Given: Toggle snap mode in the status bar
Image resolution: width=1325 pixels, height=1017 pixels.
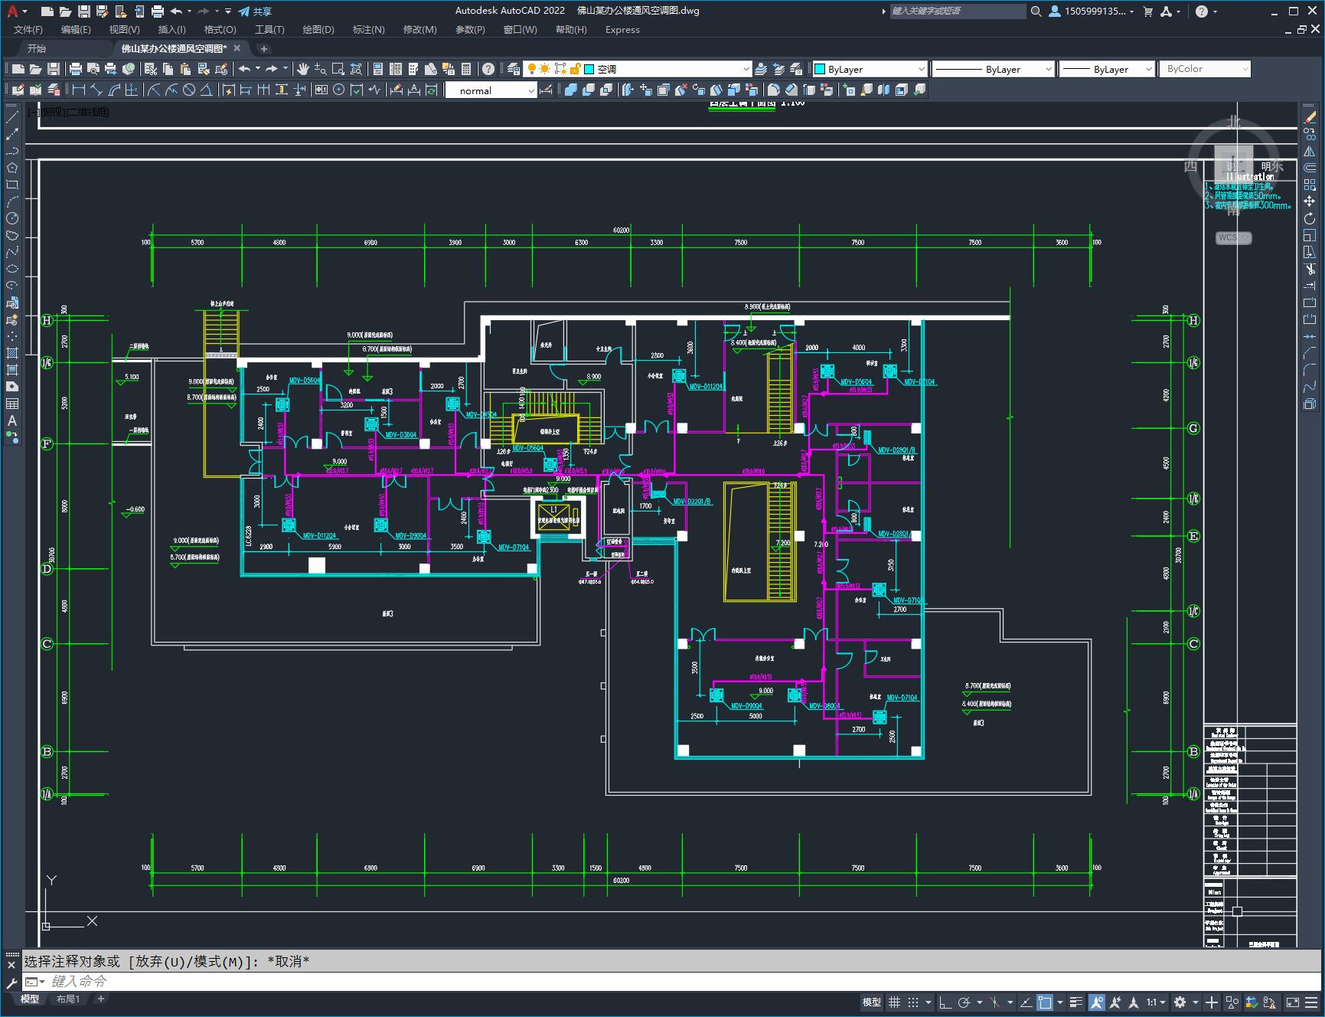Looking at the screenshot, I should point(913,1002).
